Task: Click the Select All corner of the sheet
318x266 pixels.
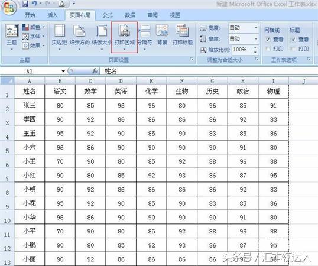Action: tap(7, 81)
